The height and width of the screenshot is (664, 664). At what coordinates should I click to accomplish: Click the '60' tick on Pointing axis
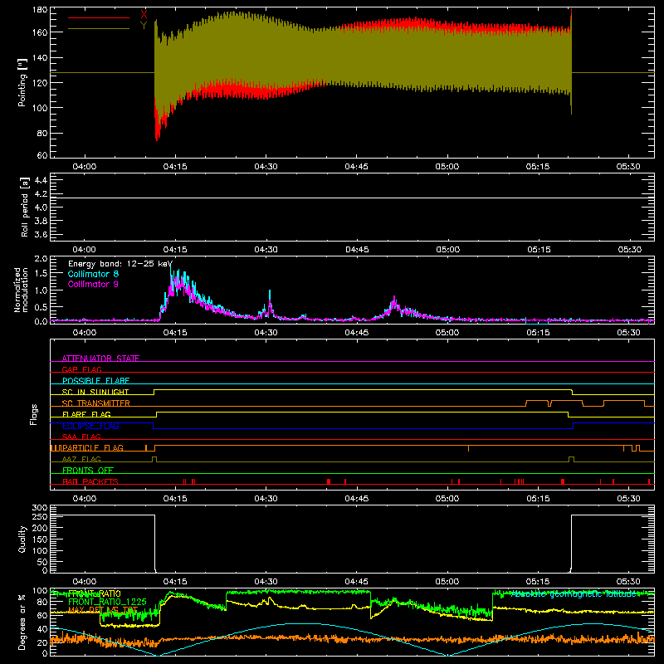(x=42, y=155)
